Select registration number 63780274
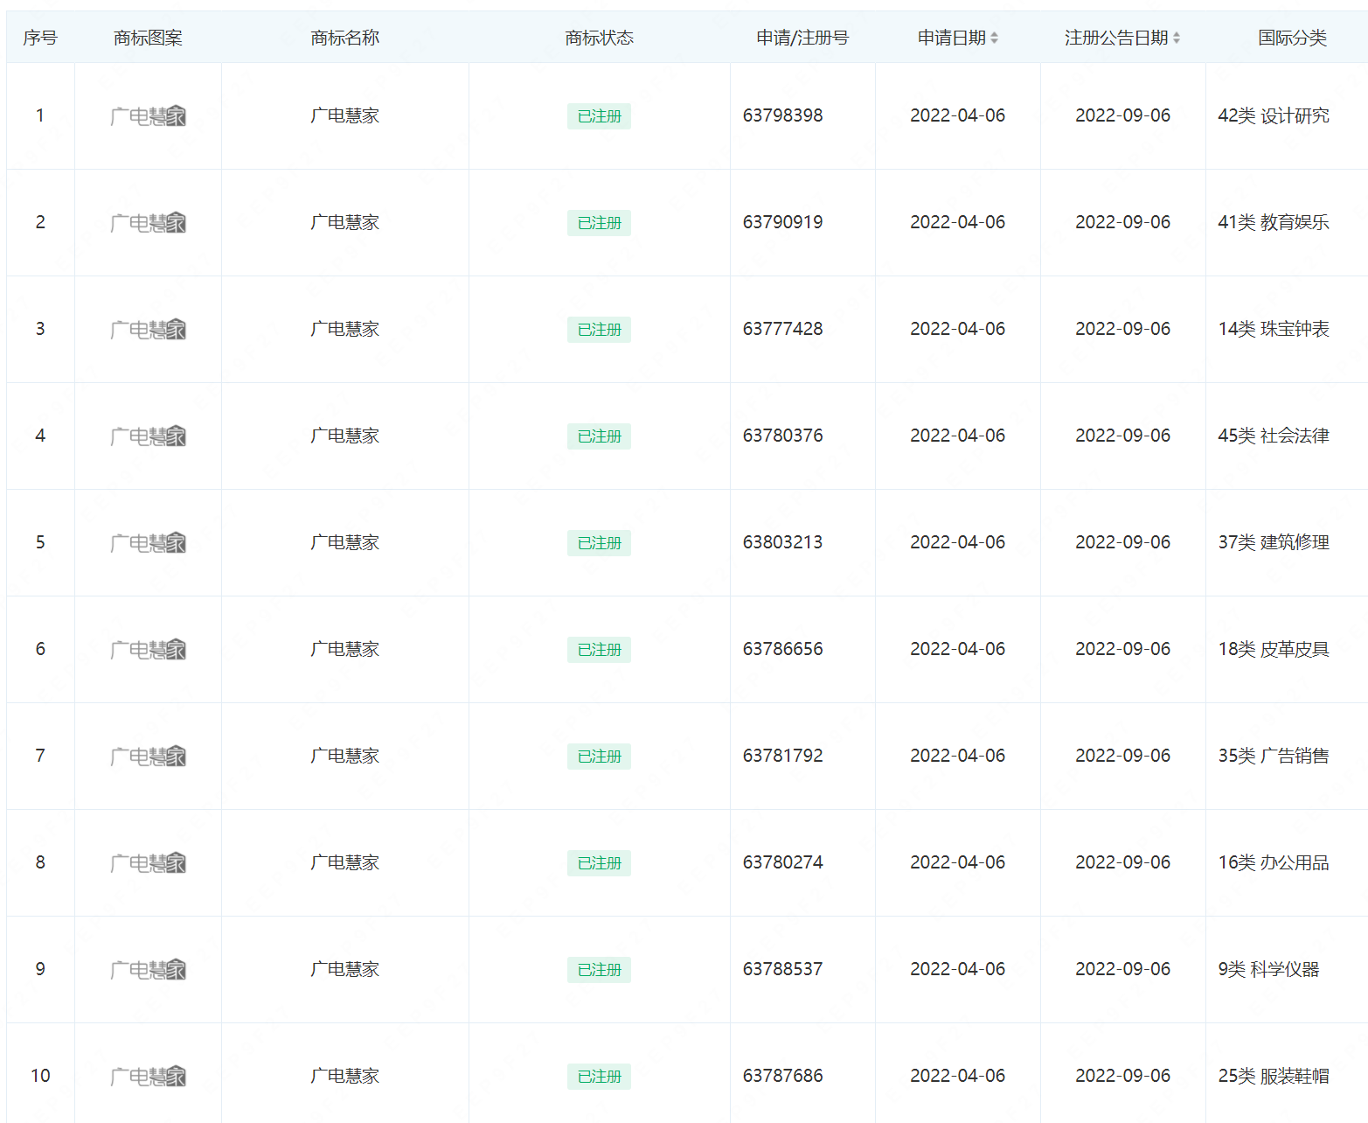Image resolution: width=1368 pixels, height=1123 pixels. [x=782, y=862]
